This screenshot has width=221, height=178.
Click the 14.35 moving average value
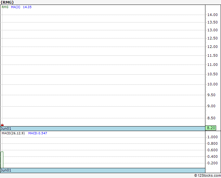pyautogui.click(x=27, y=7)
